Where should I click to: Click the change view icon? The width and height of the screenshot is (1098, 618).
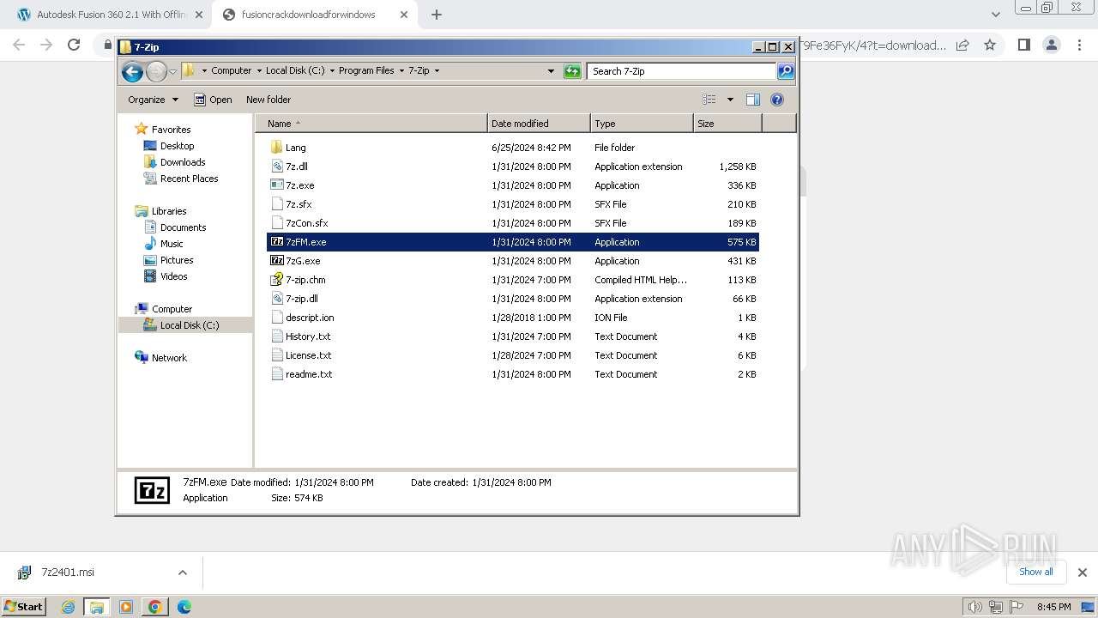709,100
